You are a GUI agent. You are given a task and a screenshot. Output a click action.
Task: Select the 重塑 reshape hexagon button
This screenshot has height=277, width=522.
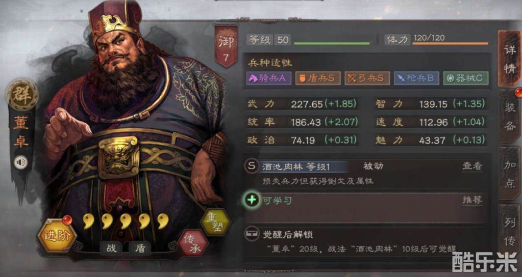click(215, 222)
